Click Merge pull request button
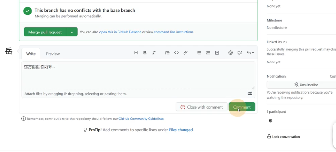The width and height of the screenshot is (336, 152). [x=45, y=32]
